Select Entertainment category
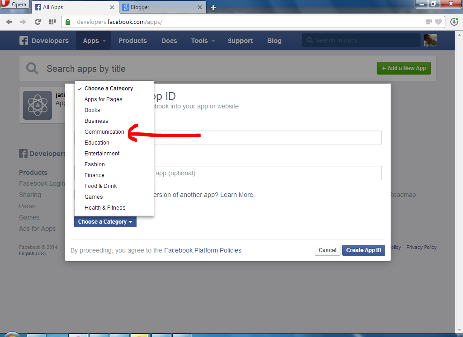 coord(114,154)
